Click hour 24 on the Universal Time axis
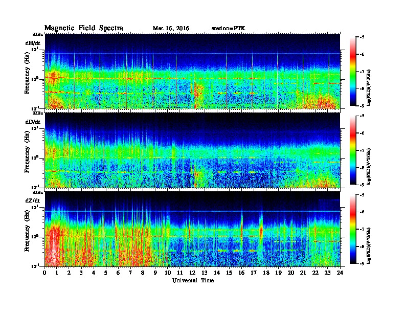The width and height of the screenshot is (405, 313). point(340,273)
